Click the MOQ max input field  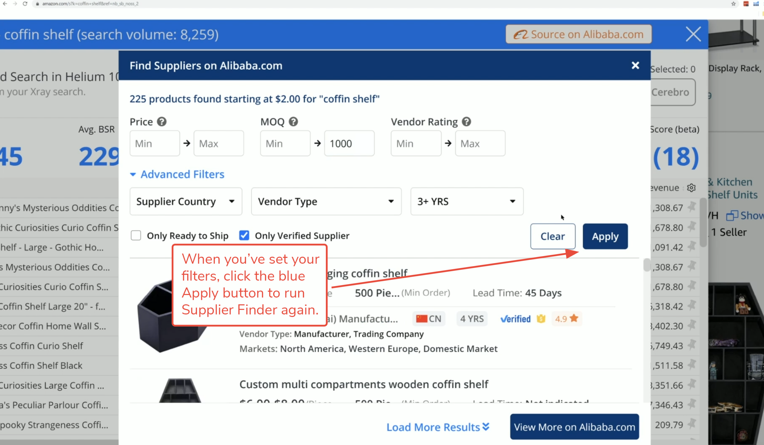[x=349, y=143]
